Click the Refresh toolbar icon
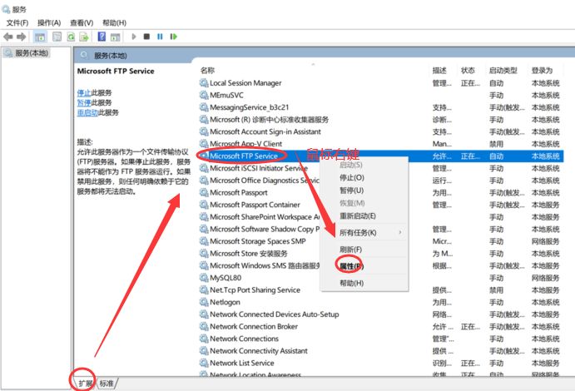Viewport: 575px width, 391px height. click(72, 37)
